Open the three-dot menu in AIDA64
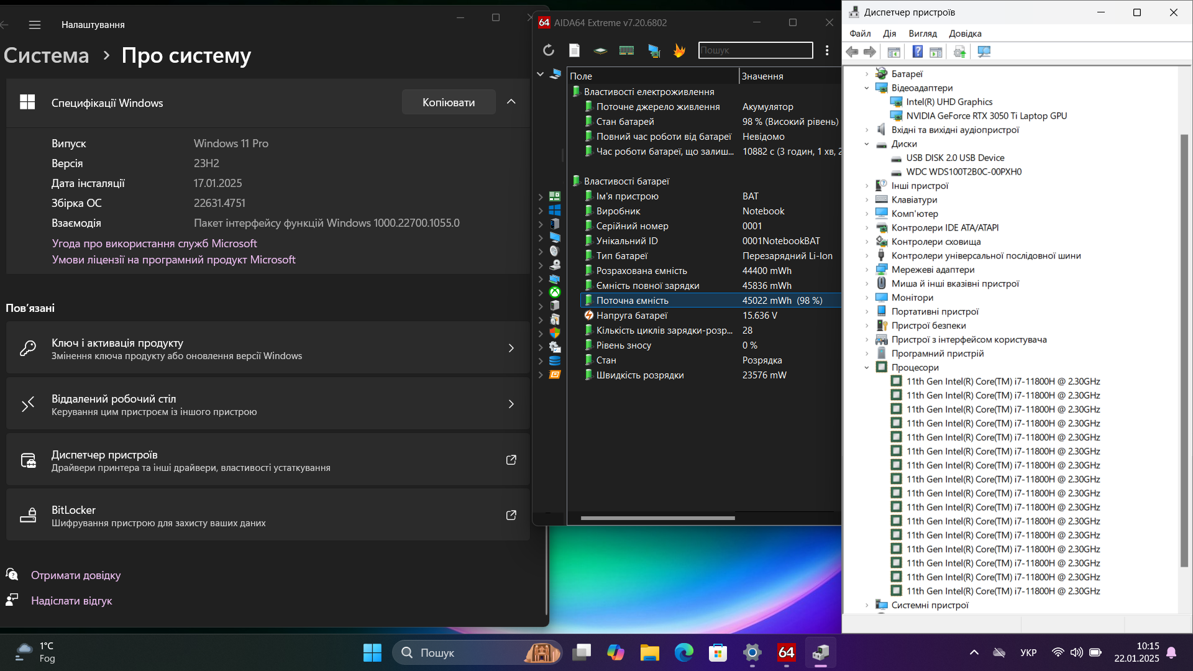The image size is (1193, 671). point(827,50)
